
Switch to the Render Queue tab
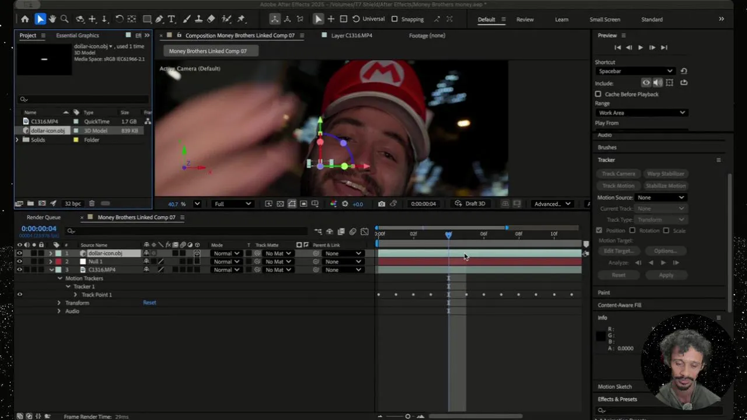click(43, 217)
